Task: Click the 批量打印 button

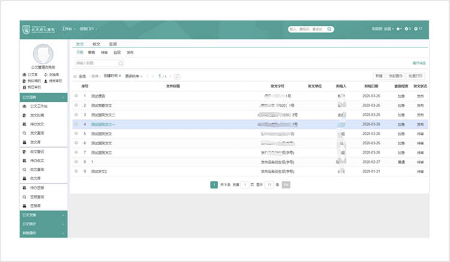Action: [416, 76]
